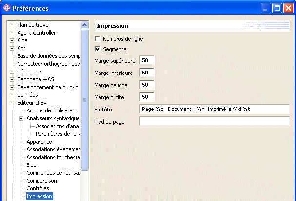The image size is (296, 201).
Task: Click the Préférences window title icon
Action: (7, 8)
